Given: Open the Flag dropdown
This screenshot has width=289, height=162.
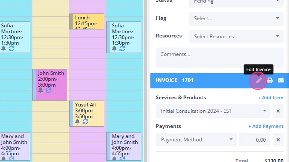Looking at the screenshot, I should click(x=236, y=19).
